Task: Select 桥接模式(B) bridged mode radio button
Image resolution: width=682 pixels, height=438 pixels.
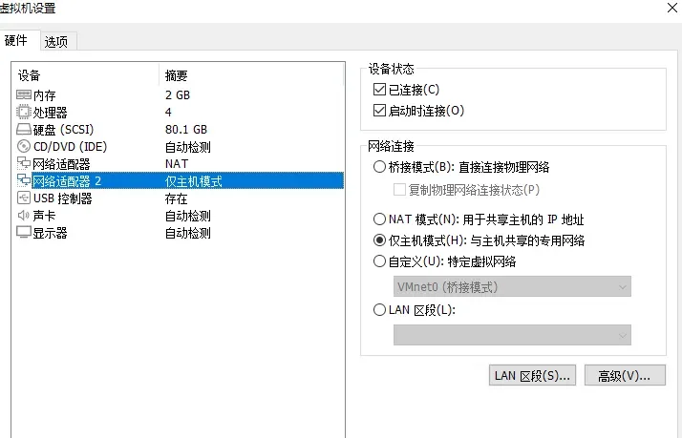Action: pyautogui.click(x=380, y=167)
